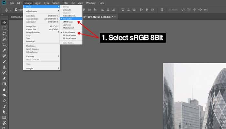Select the Rectangle shape tool
This screenshot has height=129, width=226.
[4, 117]
